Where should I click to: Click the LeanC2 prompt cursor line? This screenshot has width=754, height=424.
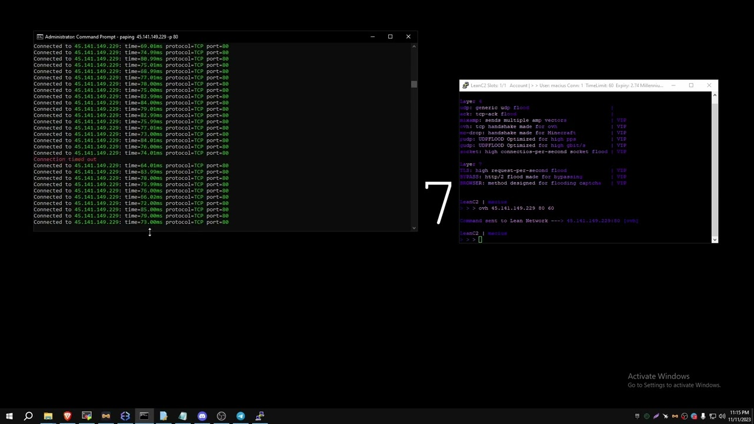(x=471, y=240)
